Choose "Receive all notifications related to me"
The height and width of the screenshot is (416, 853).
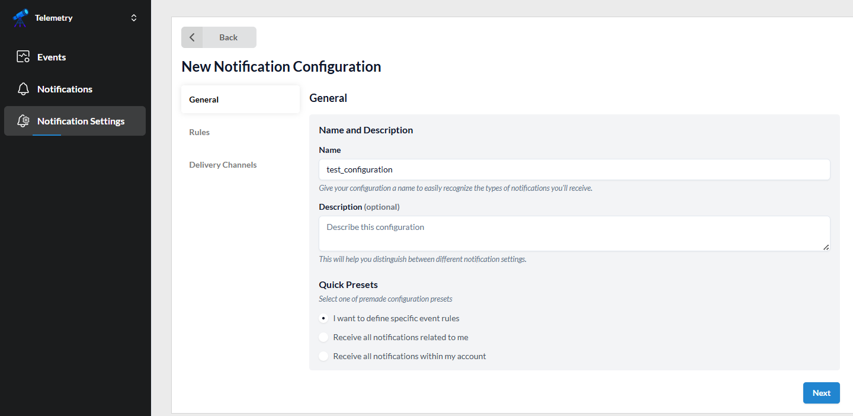point(323,337)
